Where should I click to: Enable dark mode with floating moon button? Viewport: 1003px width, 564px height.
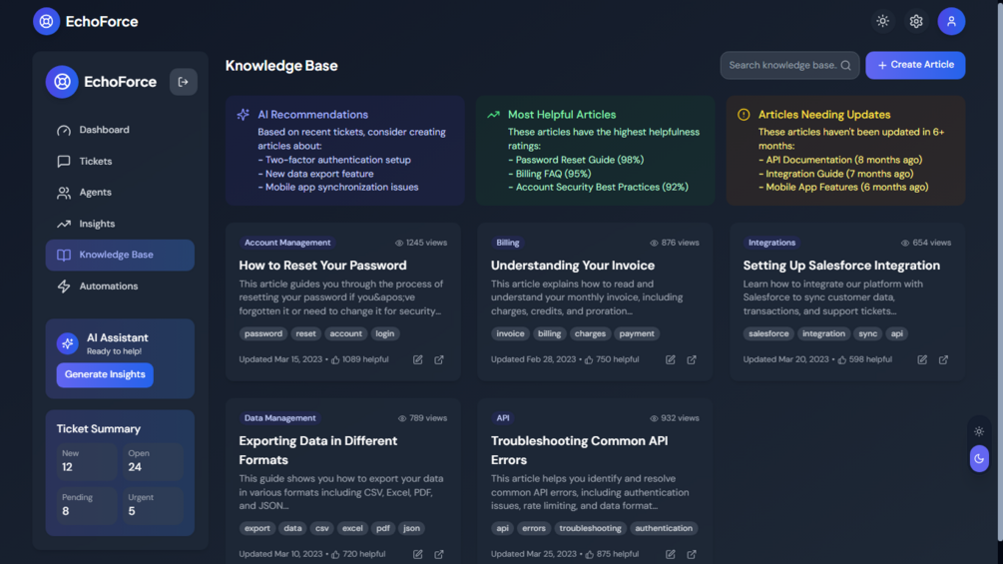(979, 459)
